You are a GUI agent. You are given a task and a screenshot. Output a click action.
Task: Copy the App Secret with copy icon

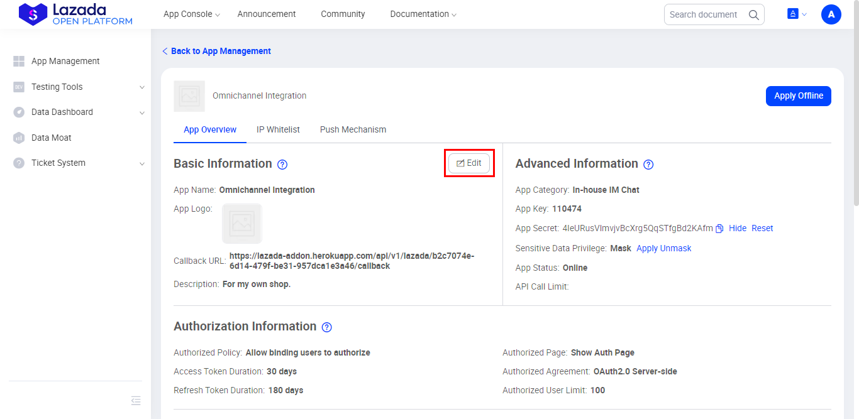(x=719, y=229)
